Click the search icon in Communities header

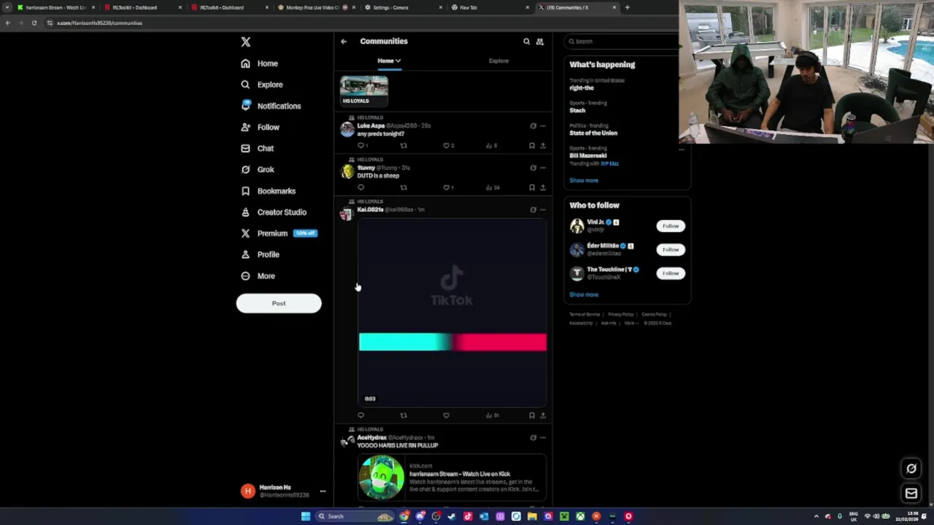click(526, 42)
